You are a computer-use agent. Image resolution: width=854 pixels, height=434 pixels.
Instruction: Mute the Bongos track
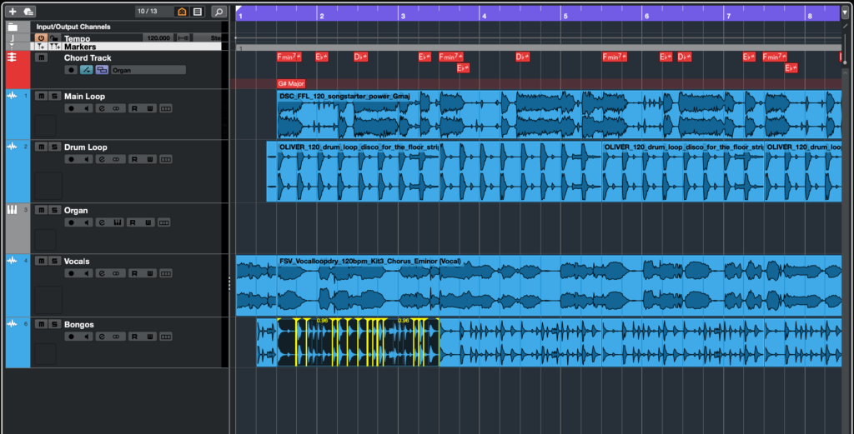pyautogui.click(x=42, y=324)
